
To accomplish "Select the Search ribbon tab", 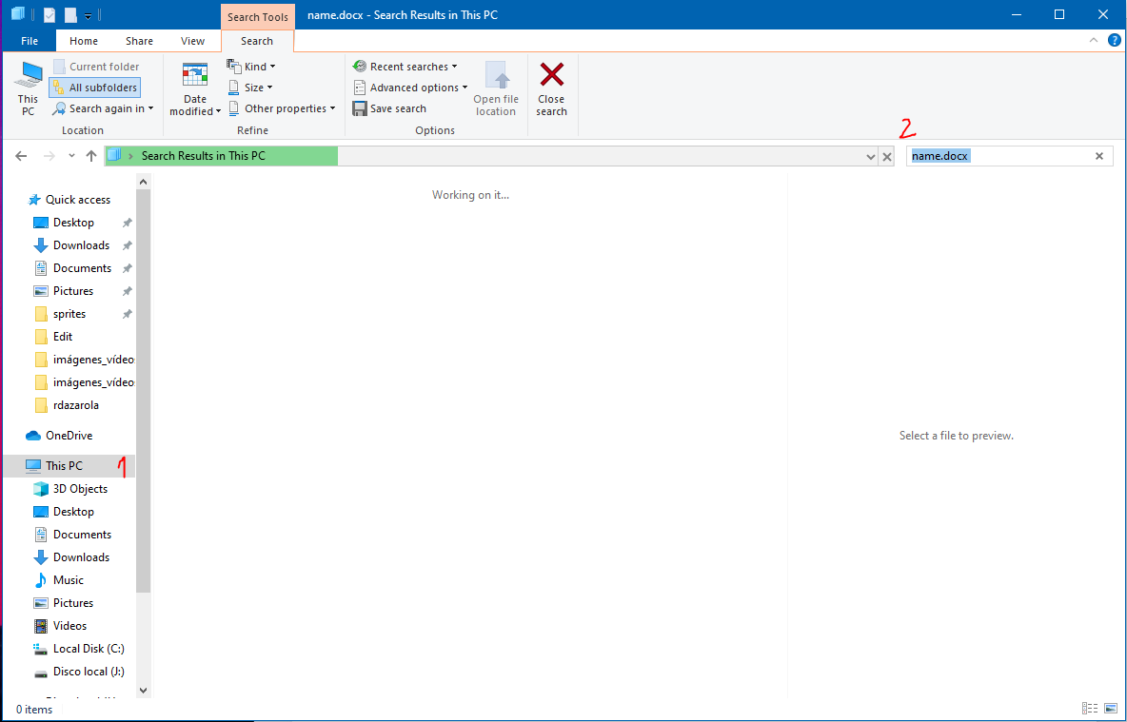I will pos(257,41).
